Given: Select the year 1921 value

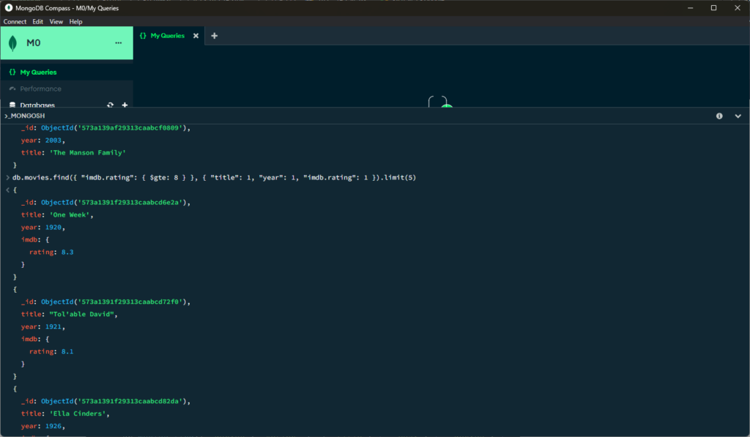Looking at the screenshot, I should click(53, 327).
